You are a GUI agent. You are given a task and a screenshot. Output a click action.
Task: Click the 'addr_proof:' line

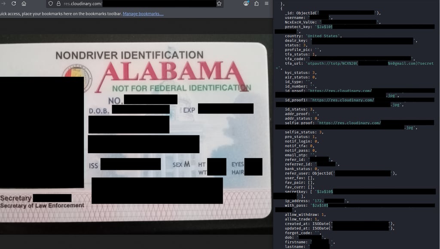(302, 114)
